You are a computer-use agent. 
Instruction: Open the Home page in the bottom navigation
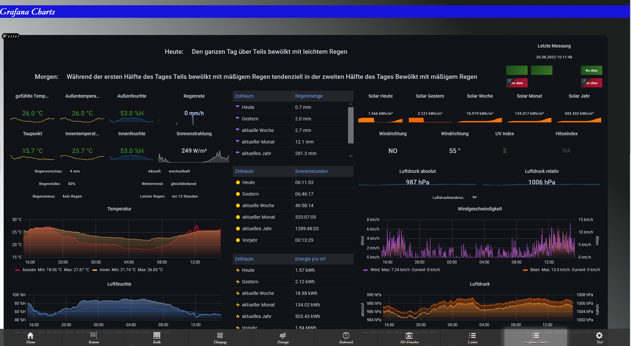[30, 337]
